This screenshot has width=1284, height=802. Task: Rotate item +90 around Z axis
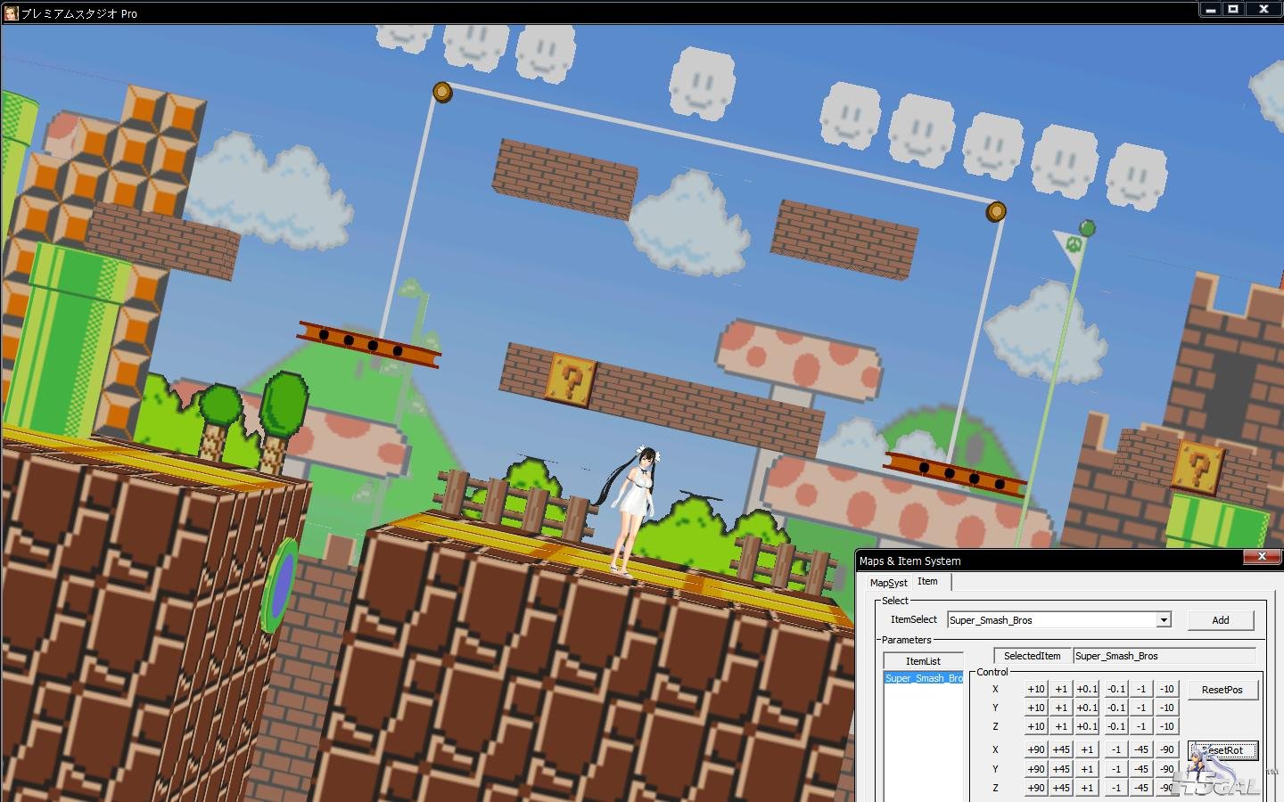point(1035,788)
